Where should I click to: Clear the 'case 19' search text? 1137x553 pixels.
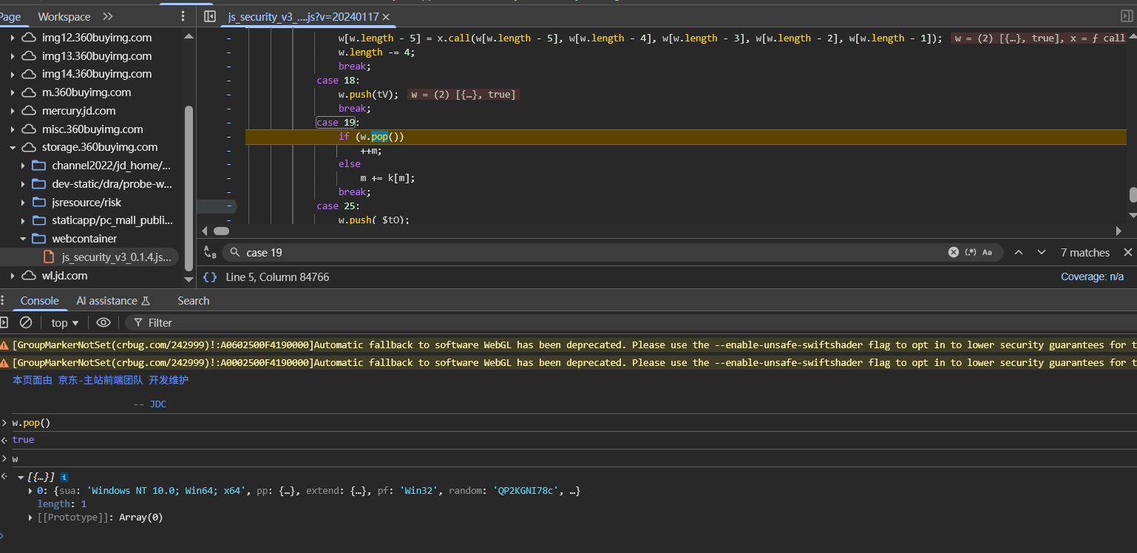(954, 252)
